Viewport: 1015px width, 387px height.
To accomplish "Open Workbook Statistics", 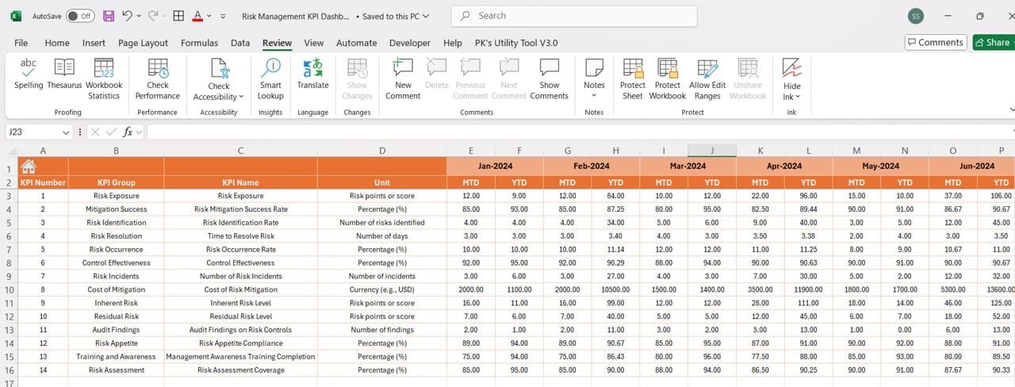I will (x=104, y=79).
